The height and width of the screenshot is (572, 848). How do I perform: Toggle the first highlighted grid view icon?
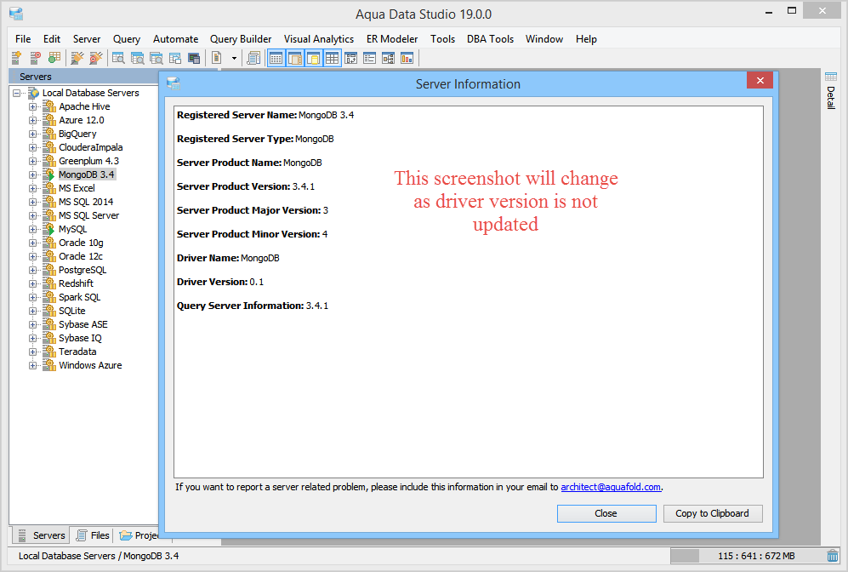click(x=276, y=58)
